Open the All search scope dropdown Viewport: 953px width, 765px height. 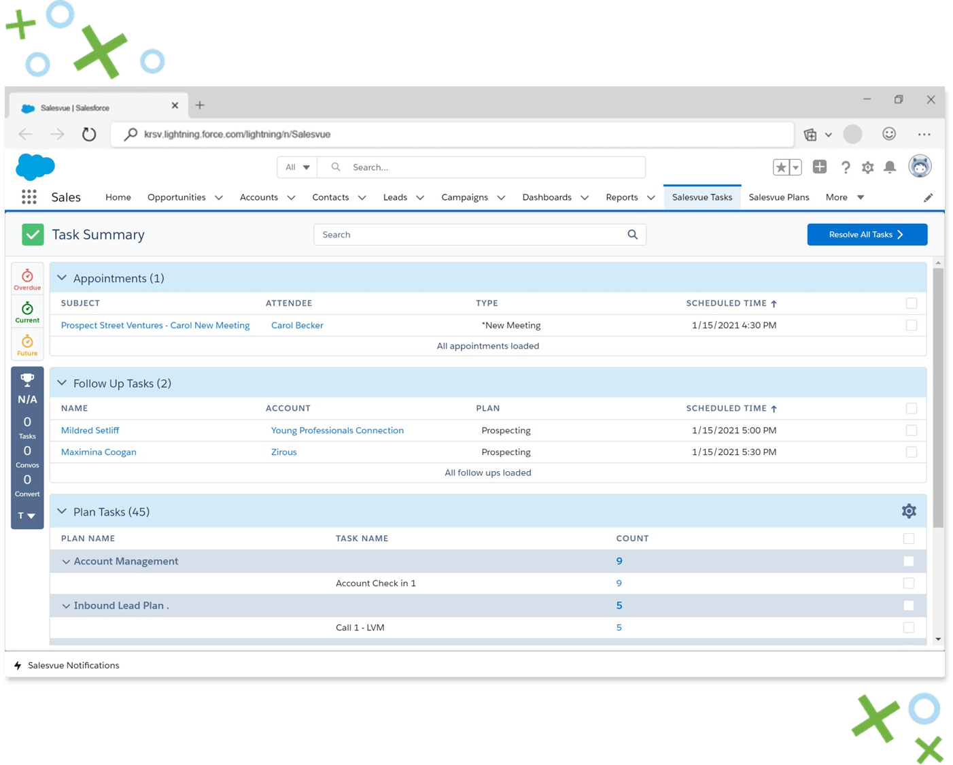(x=297, y=167)
